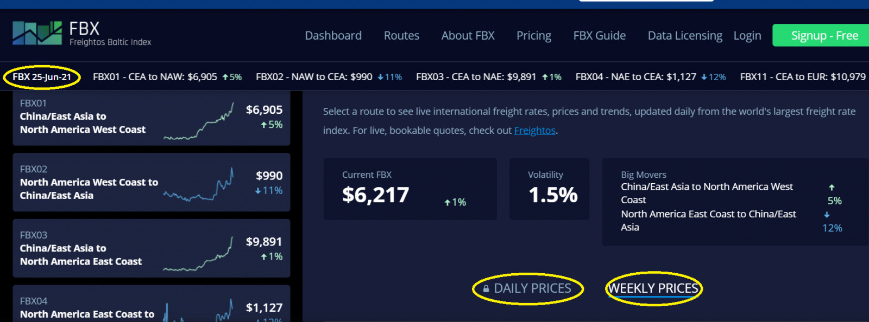Viewport: 869px width, 322px height.
Task: Open the FBX Guide page
Action: [599, 36]
